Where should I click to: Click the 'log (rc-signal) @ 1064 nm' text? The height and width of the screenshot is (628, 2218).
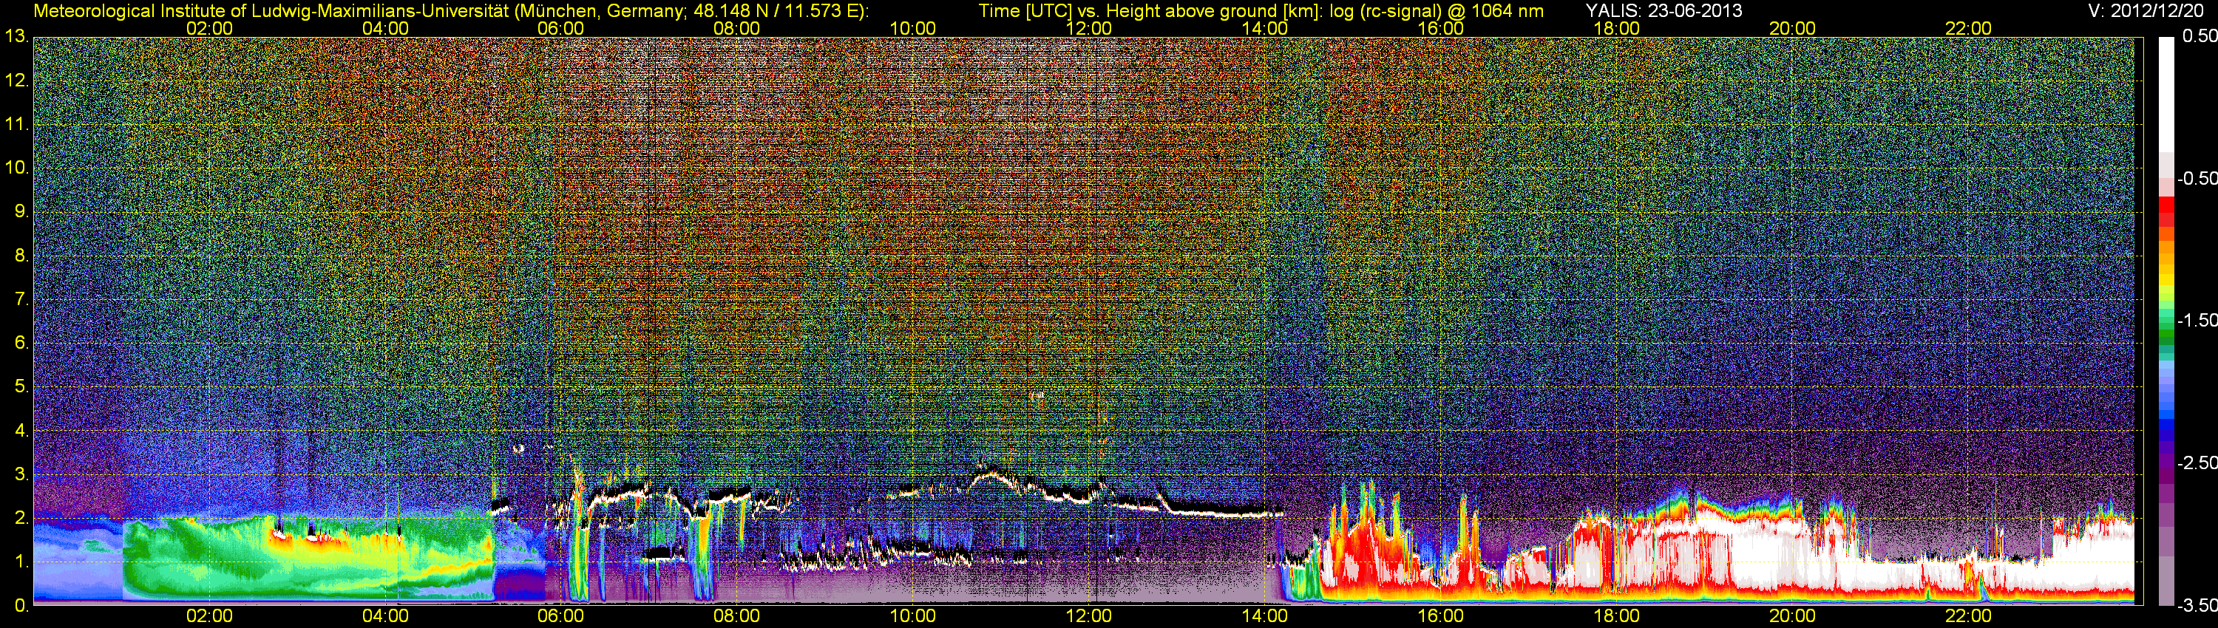coord(1437,10)
